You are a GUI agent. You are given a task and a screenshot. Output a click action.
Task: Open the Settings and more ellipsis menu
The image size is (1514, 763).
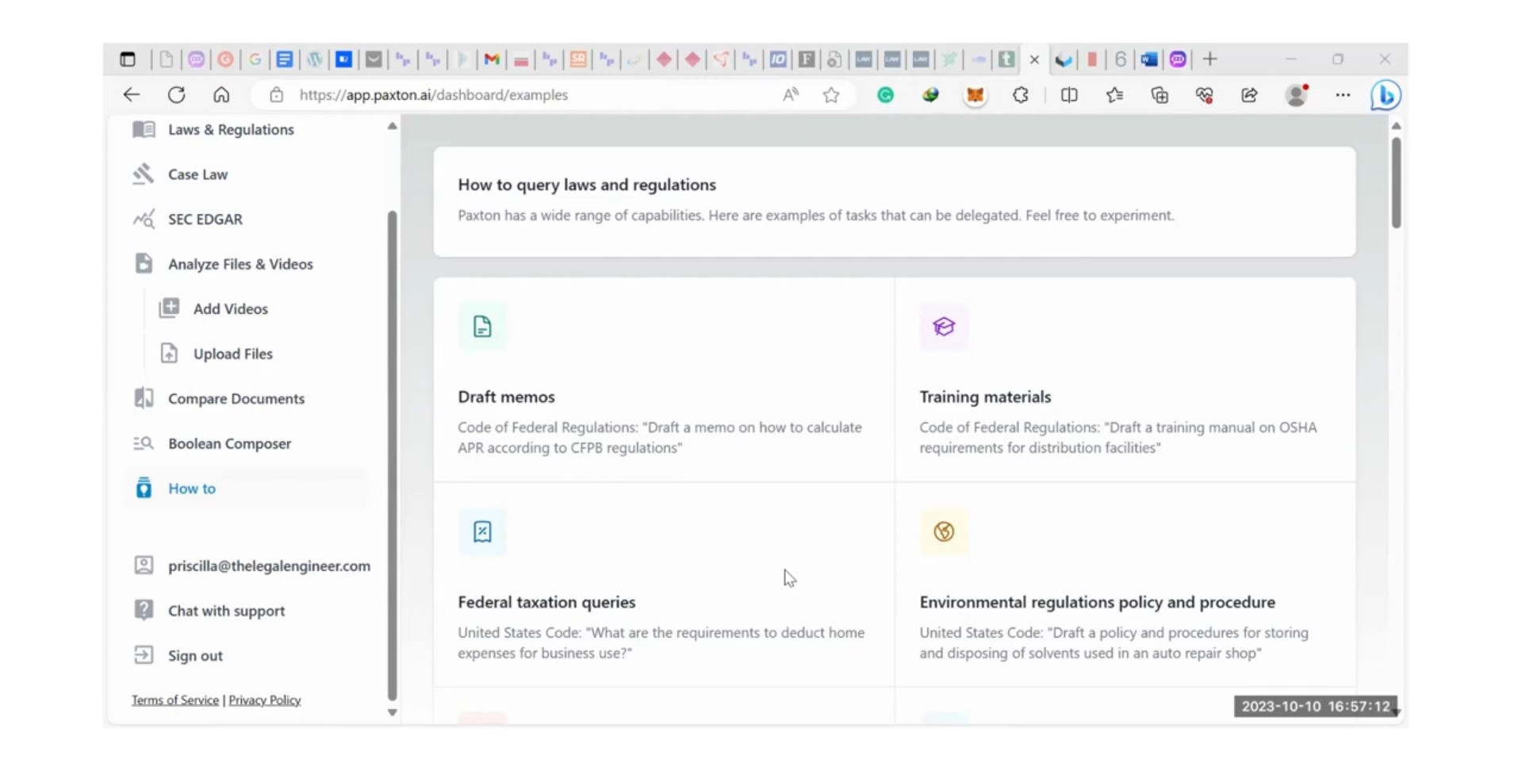(1343, 95)
